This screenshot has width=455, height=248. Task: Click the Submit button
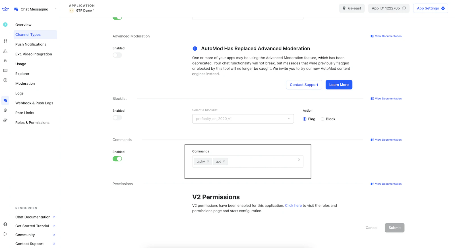394,228
